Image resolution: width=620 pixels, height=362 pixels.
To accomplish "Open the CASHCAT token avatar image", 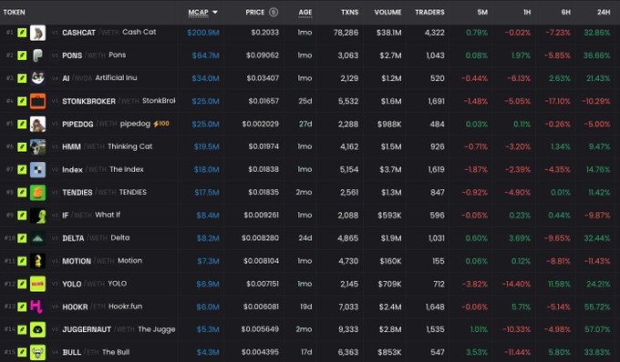I will 37,33.
